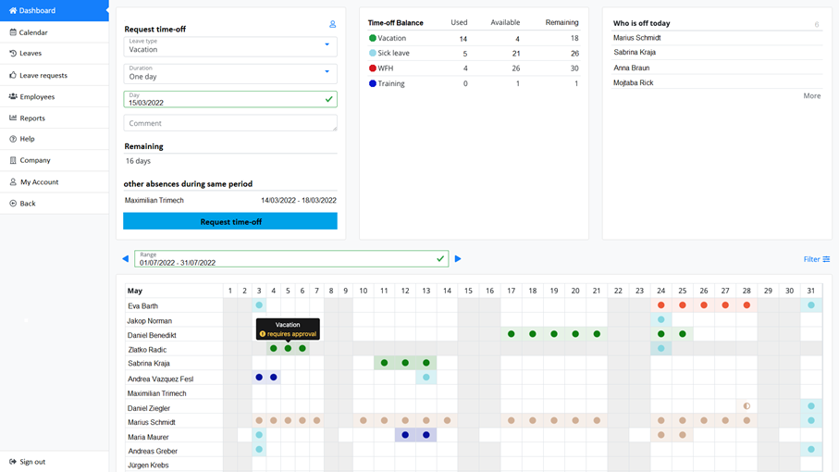Select Leave requests menu item
Viewport: 839px width, 472px height.
(x=43, y=75)
